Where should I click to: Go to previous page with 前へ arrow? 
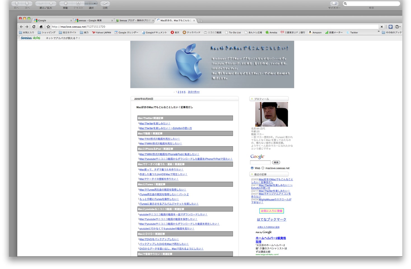pos(17,3)
